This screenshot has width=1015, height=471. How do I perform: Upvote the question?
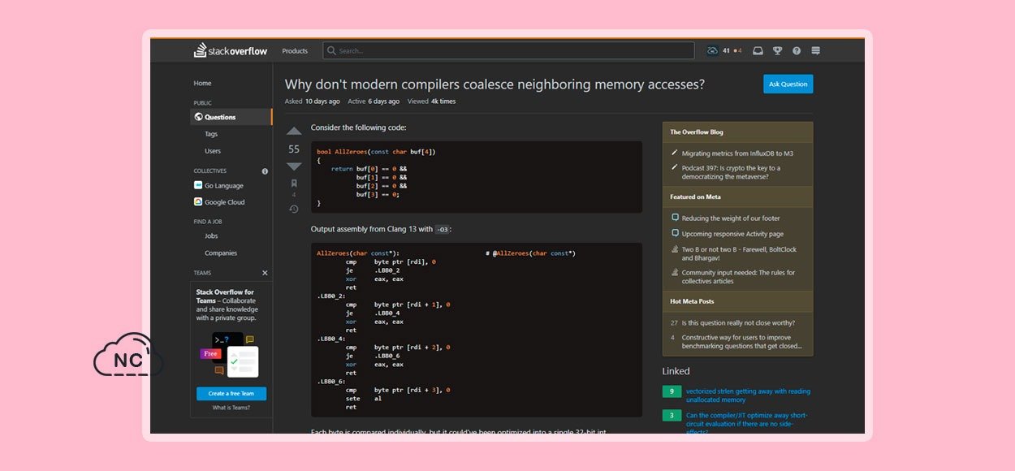[294, 131]
